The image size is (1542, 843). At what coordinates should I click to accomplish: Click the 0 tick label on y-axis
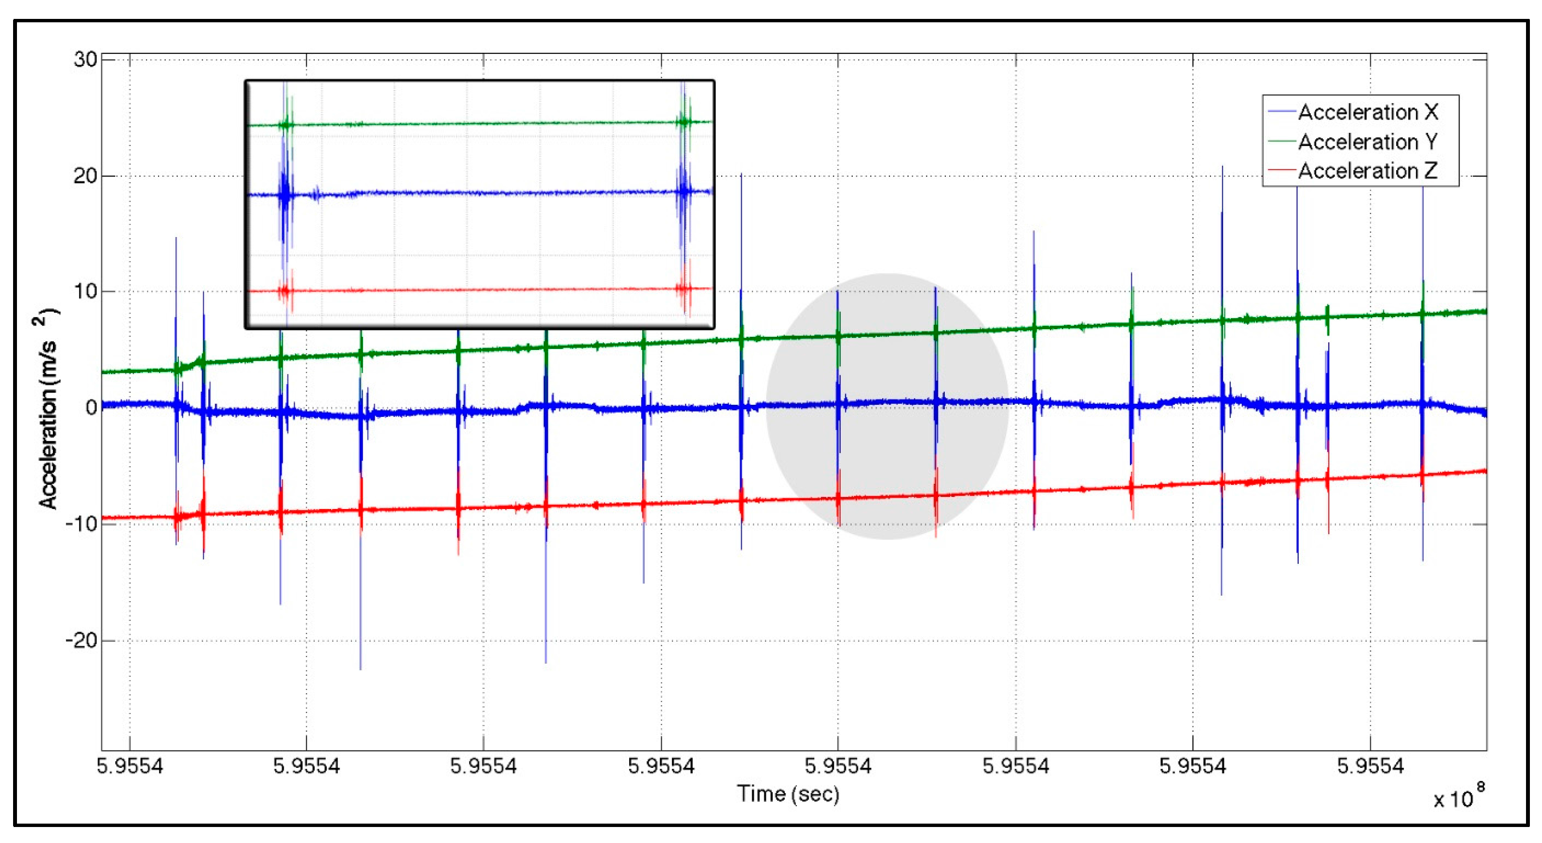[91, 408]
